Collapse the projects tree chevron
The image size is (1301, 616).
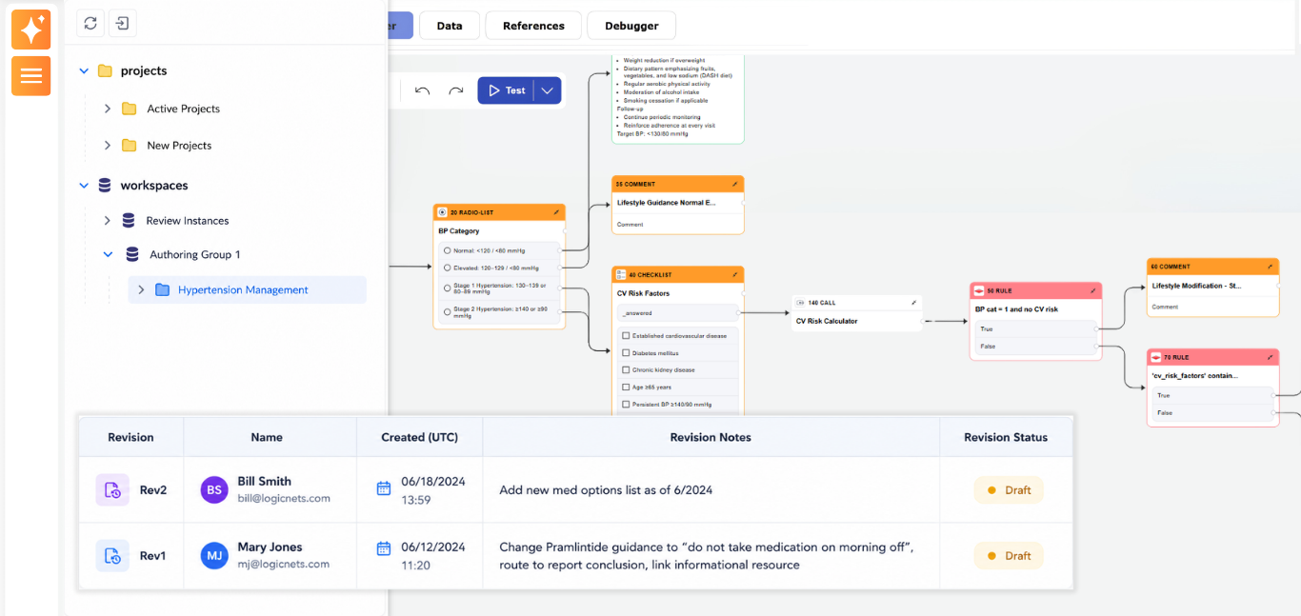point(84,70)
